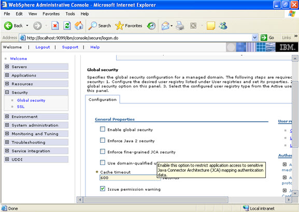
Task: Click the Cache timeout input field
Action: pyautogui.click(x=130, y=177)
